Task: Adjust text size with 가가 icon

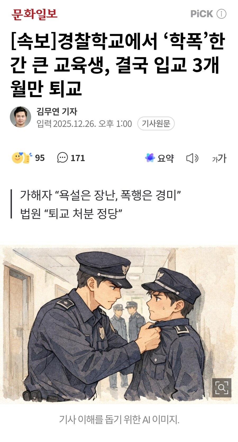Action: point(219,158)
